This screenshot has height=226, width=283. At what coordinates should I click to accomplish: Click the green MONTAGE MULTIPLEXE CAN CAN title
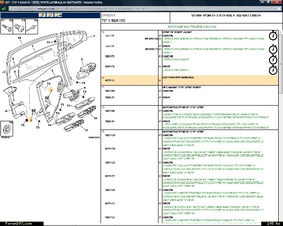coord(192,27)
